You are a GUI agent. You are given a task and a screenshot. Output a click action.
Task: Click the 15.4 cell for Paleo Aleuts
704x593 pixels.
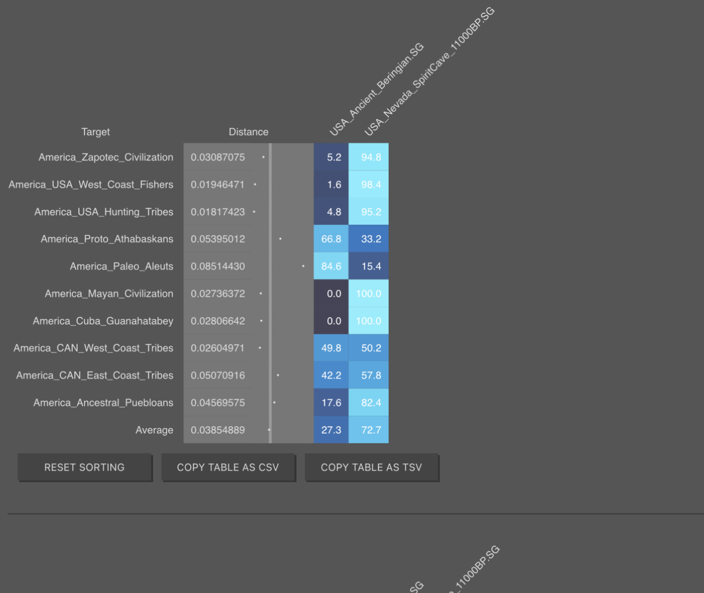368,266
